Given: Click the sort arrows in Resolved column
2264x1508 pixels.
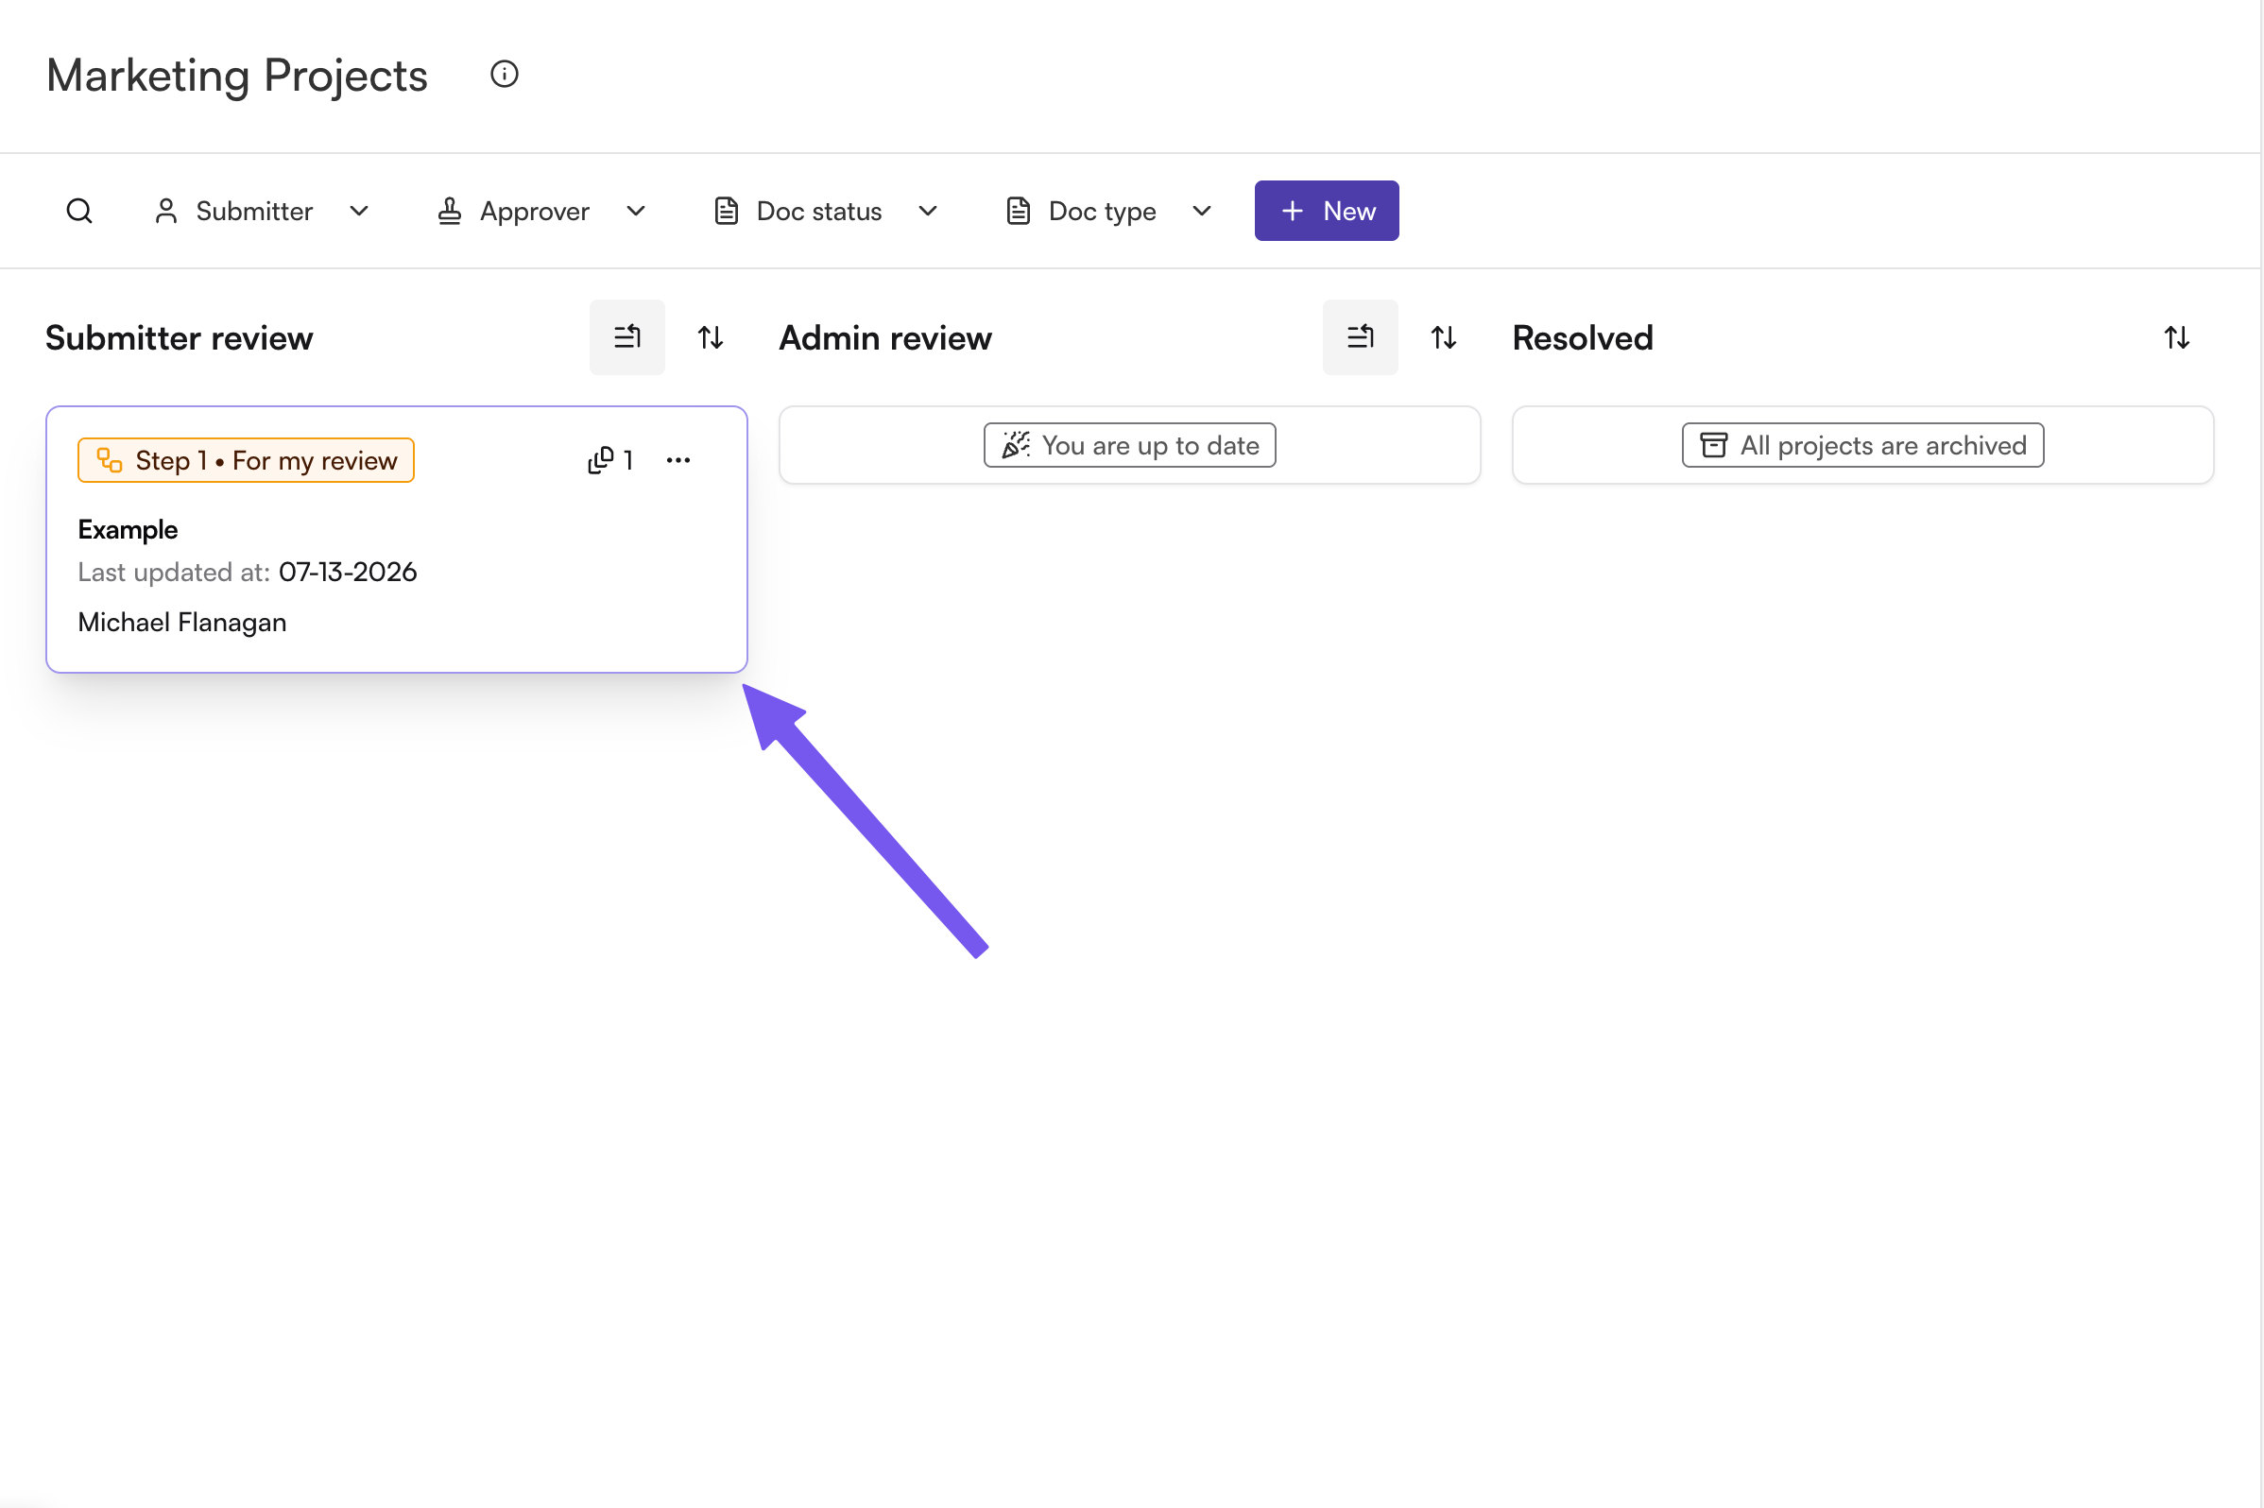Looking at the screenshot, I should [2176, 337].
